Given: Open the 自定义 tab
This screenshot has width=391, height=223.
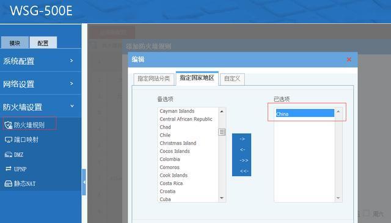Looking at the screenshot, I should pos(232,79).
